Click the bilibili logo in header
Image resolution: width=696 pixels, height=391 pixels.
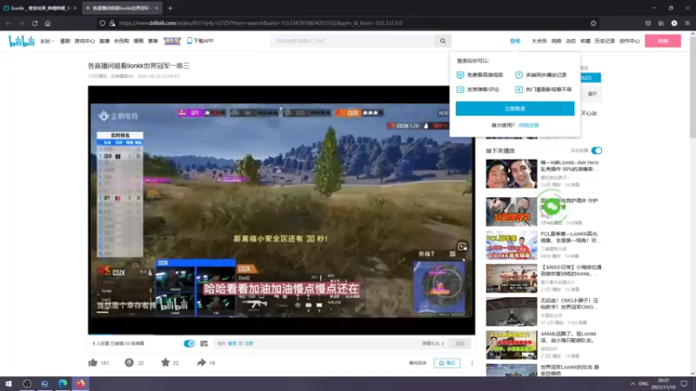21,41
